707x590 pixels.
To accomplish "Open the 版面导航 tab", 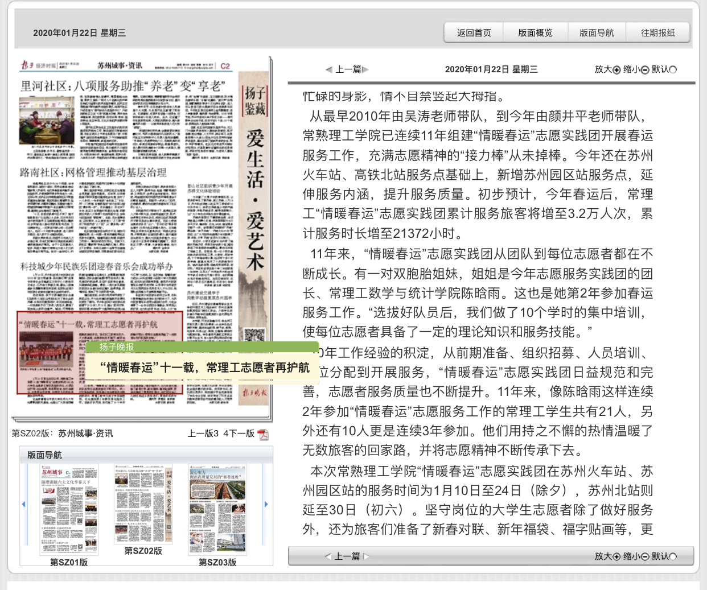I will pyautogui.click(x=597, y=33).
